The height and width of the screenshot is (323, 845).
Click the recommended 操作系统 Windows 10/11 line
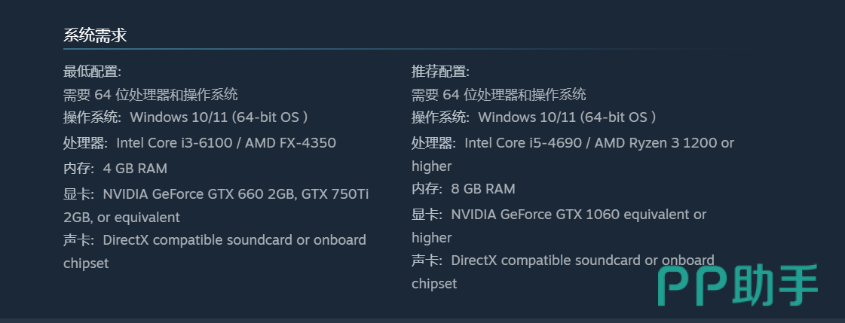coord(534,117)
